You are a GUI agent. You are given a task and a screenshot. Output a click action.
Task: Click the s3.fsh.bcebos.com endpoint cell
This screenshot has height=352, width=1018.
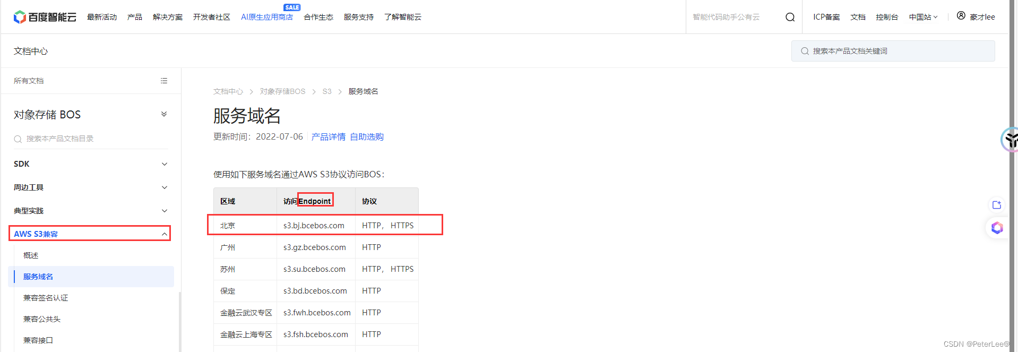[316, 334]
